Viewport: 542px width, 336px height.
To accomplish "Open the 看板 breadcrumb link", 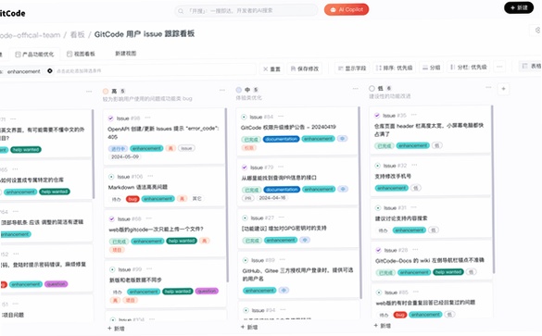I will (x=77, y=34).
